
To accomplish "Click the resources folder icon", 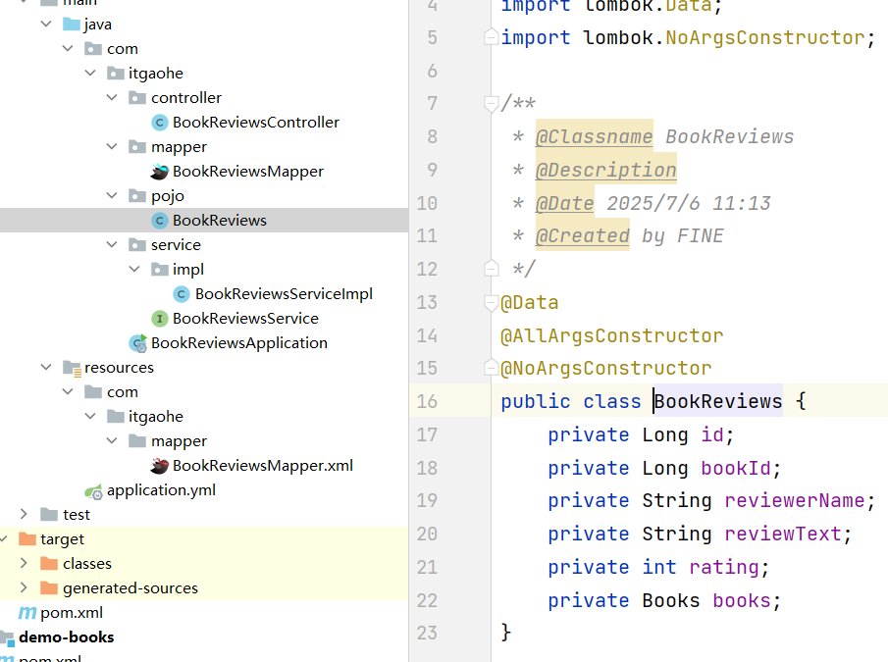I will pyautogui.click(x=72, y=368).
